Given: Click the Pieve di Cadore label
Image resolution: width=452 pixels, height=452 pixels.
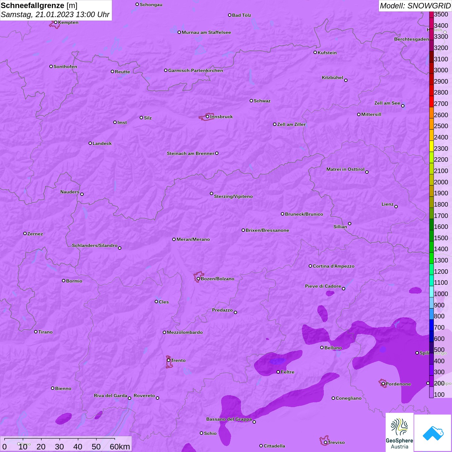Looking at the screenshot, I should click(x=323, y=286).
